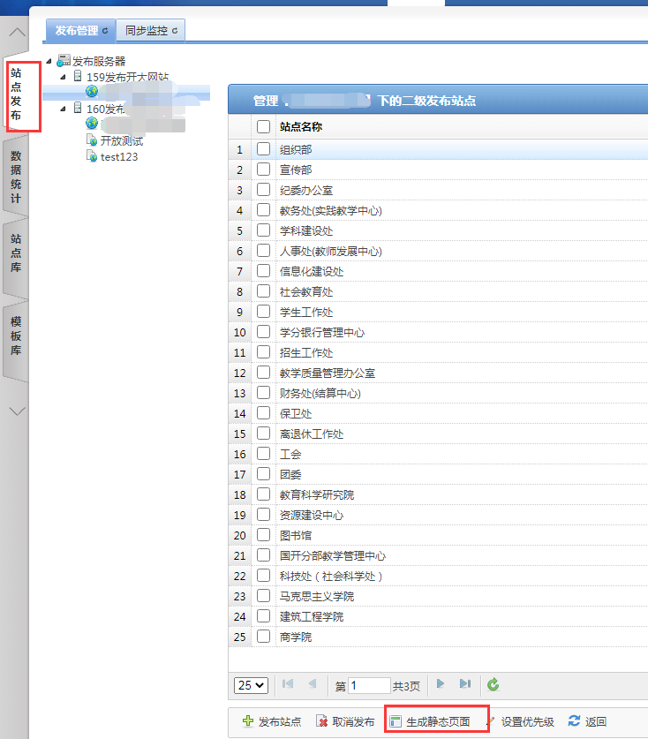Click the reload icon on 同步监控 tab

pos(175,31)
